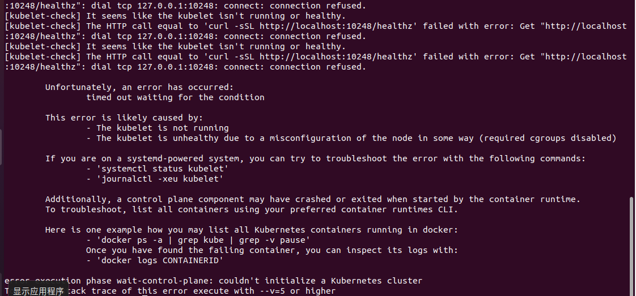Click 'Once you have found the failing container' line
The width and height of the screenshot is (636, 296).
pyautogui.click(x=272, y=250)
